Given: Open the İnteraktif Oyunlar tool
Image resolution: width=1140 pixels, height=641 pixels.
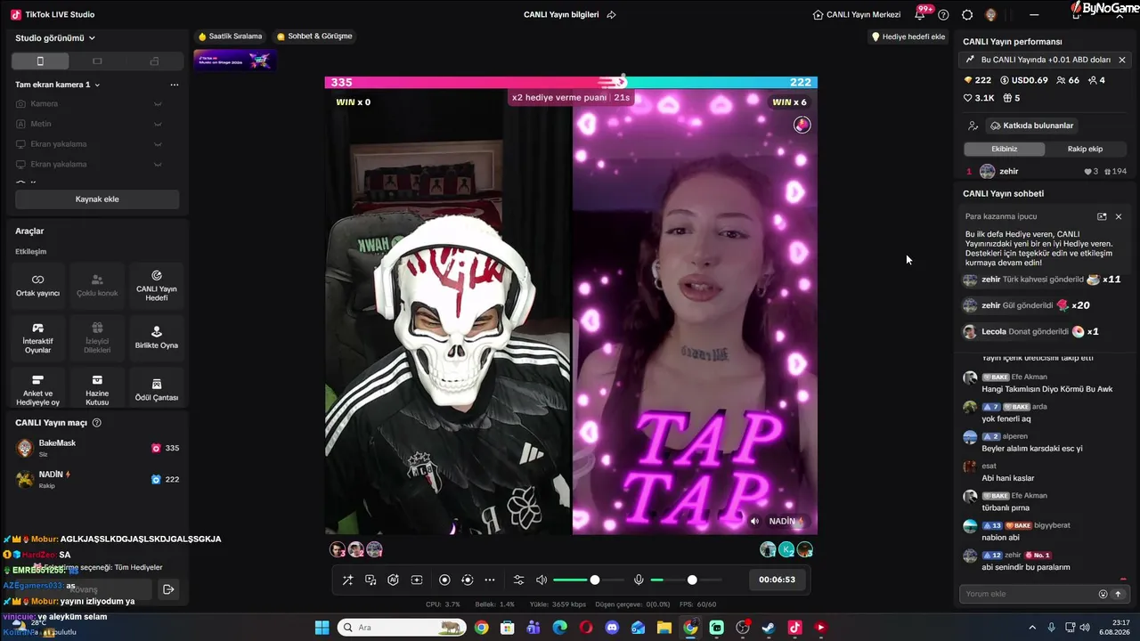Looking at the screenshot, I should [x=38, y=338].
